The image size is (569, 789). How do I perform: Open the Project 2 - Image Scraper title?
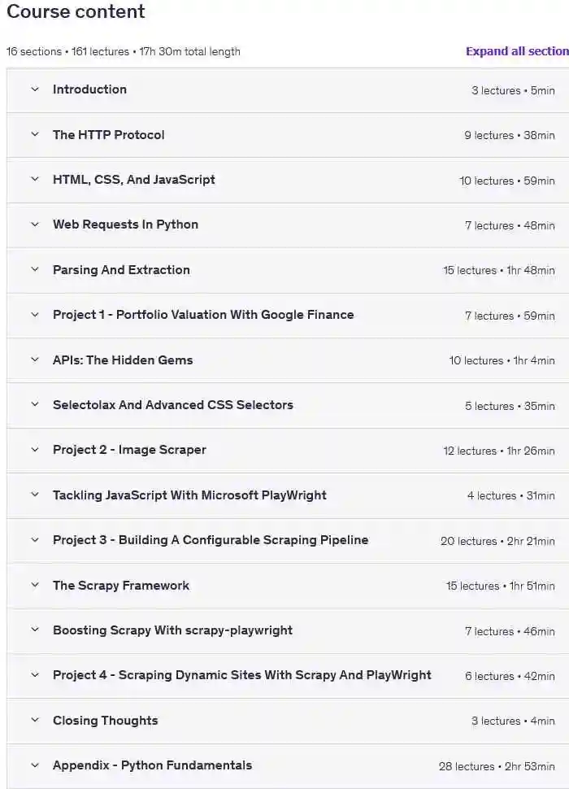(x=129, y=450)
